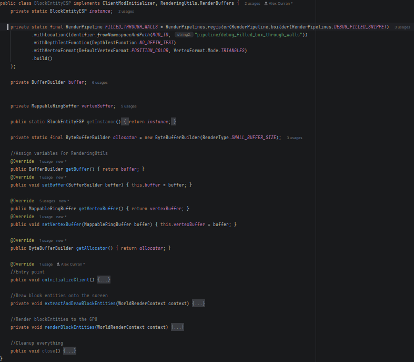Show 3 usages of the allocator field
Image resolution: width=414 pixels, height=362 pixels.
click(x=294, y=138)
